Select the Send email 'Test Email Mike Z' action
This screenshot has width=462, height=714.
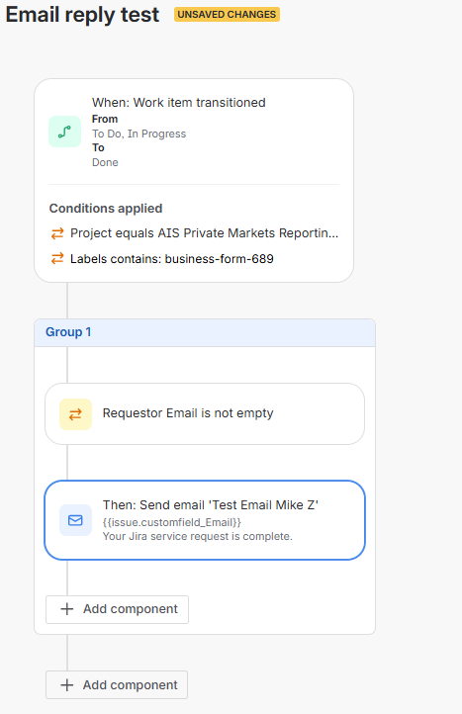(x=205, y=520)
